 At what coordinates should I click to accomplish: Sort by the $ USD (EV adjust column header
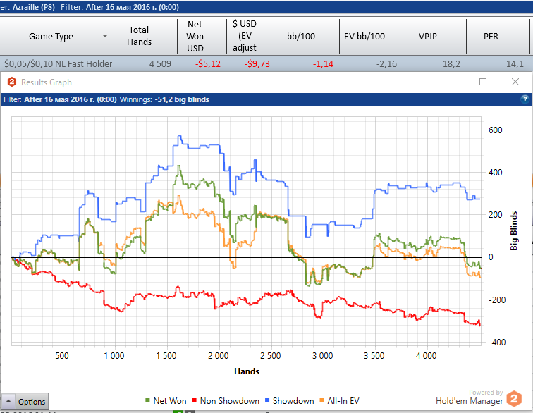coord(251,36)
